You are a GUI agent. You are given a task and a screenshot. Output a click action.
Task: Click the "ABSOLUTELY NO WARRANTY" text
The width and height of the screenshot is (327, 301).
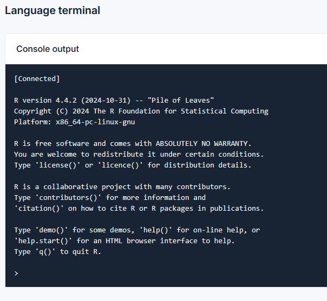tap(204, 144)
